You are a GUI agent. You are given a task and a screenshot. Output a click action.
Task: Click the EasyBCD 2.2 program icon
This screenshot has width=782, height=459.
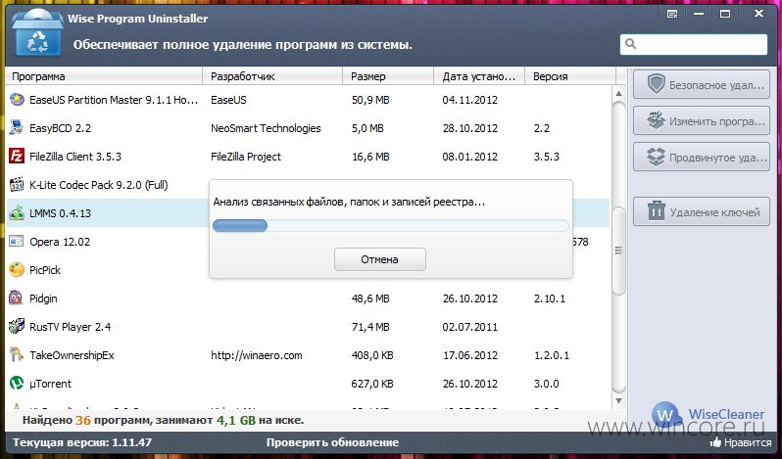click(x=17, y=128)
